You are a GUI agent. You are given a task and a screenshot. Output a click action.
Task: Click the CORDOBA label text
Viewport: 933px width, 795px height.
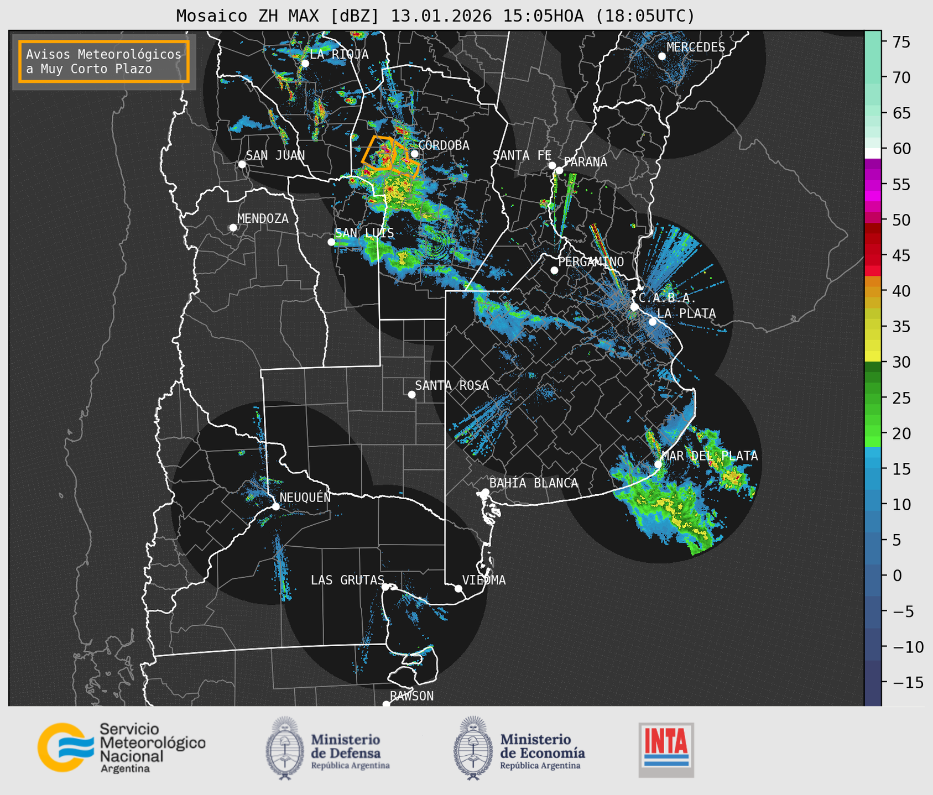pos(444,145)
